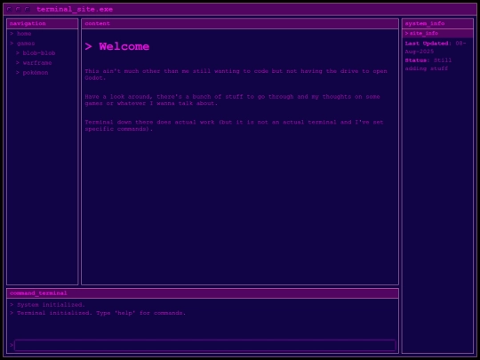The height and width of the screenshot is (360, 480).
Task: Open the warframe games subpage
Action: tap(37, 63)
